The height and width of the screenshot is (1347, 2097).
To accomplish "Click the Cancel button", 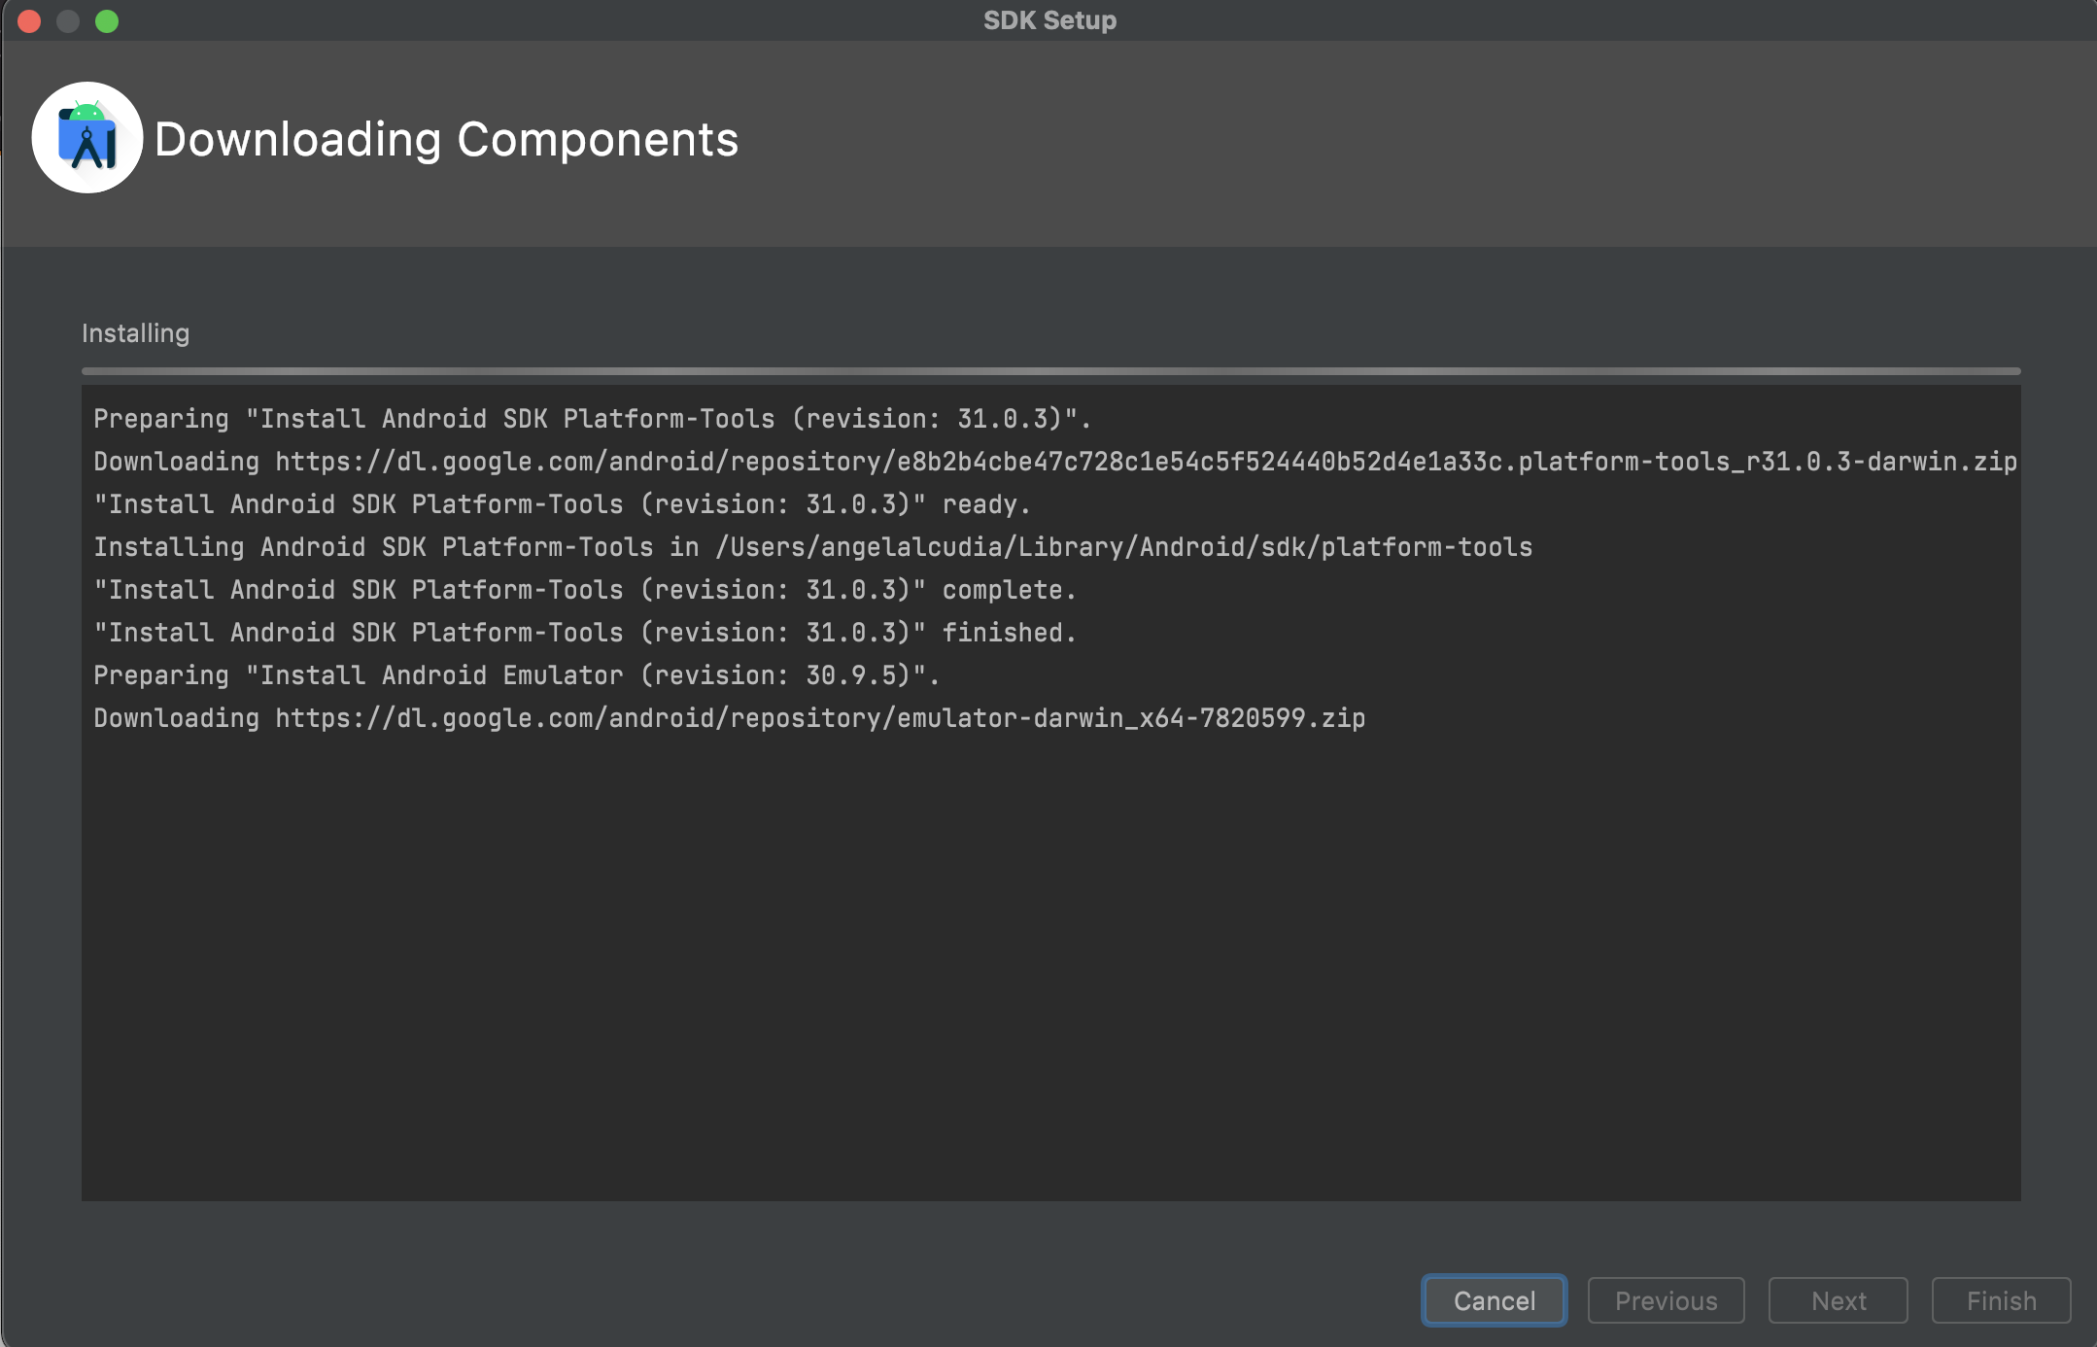I will pyautogui.click(x=1494, y=1300).
